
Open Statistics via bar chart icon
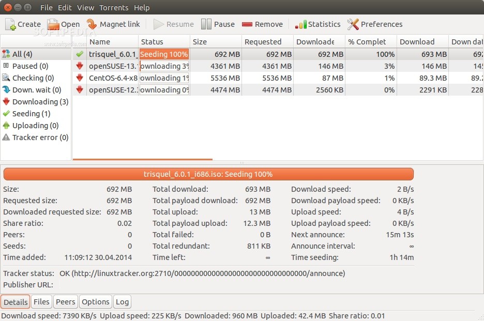click(301, 24)
